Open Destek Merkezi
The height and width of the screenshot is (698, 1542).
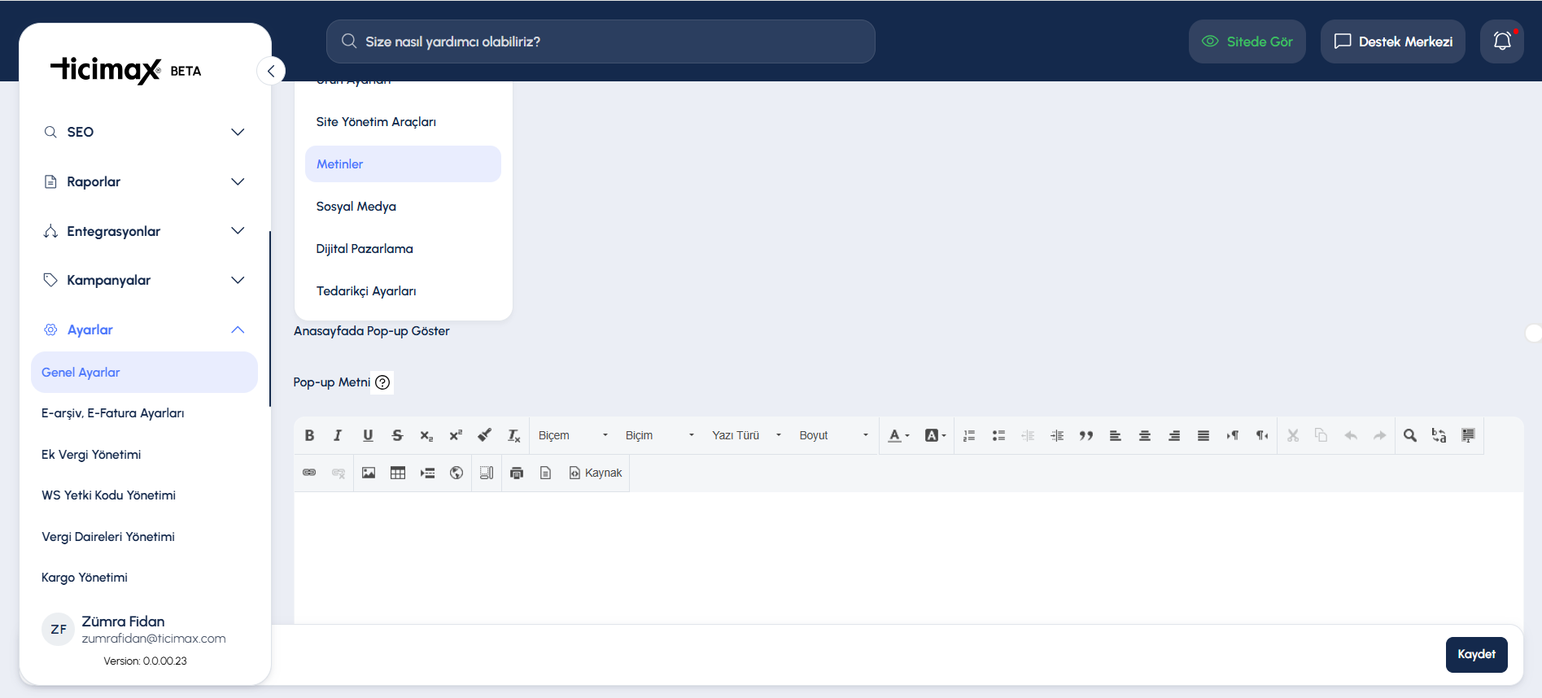1393,41
